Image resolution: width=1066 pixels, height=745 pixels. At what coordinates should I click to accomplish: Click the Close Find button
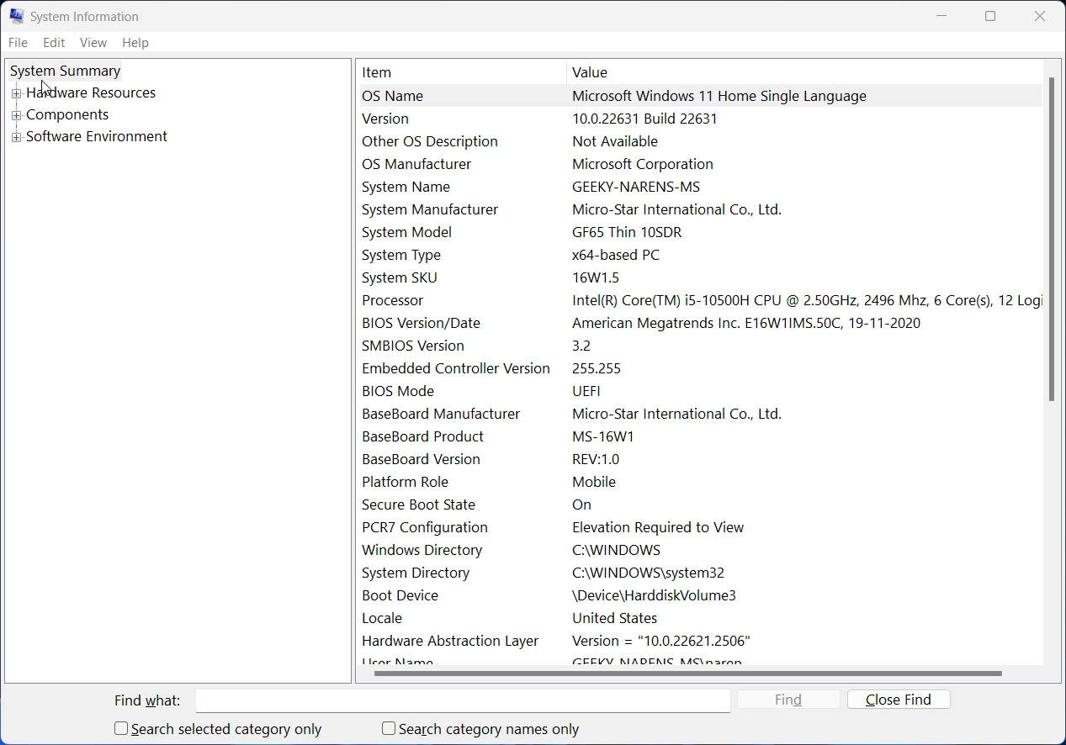click(x=899, y=700)
